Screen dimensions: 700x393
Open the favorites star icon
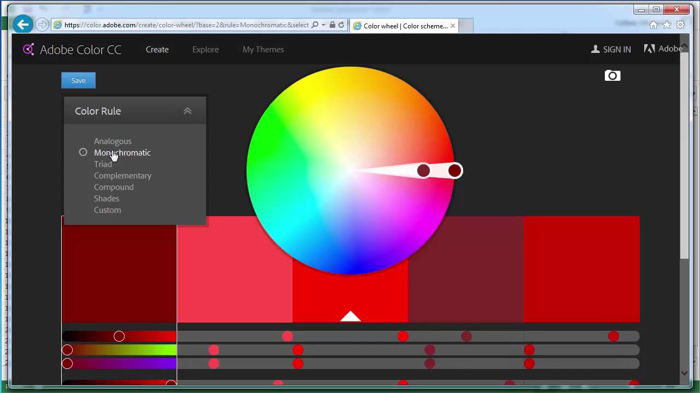(x=667, y=25)
